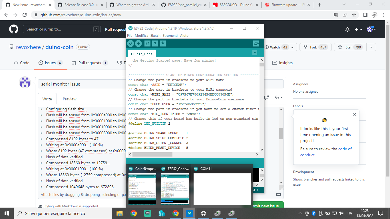Switch to the $BSCDUCO browser tab
The image size is (390, 219).
click(236, 5)
